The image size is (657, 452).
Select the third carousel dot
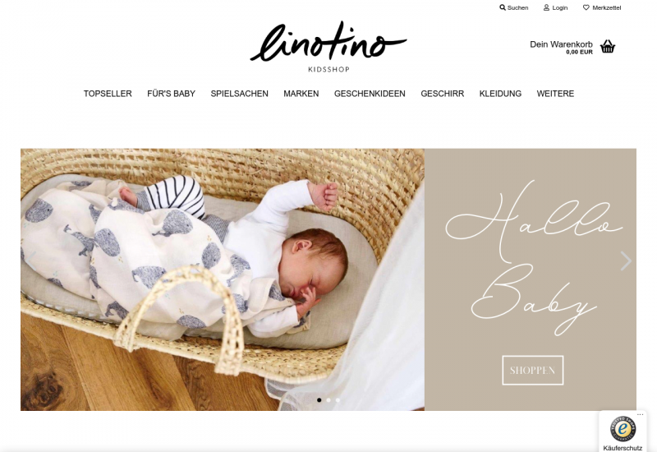[338, 400]
